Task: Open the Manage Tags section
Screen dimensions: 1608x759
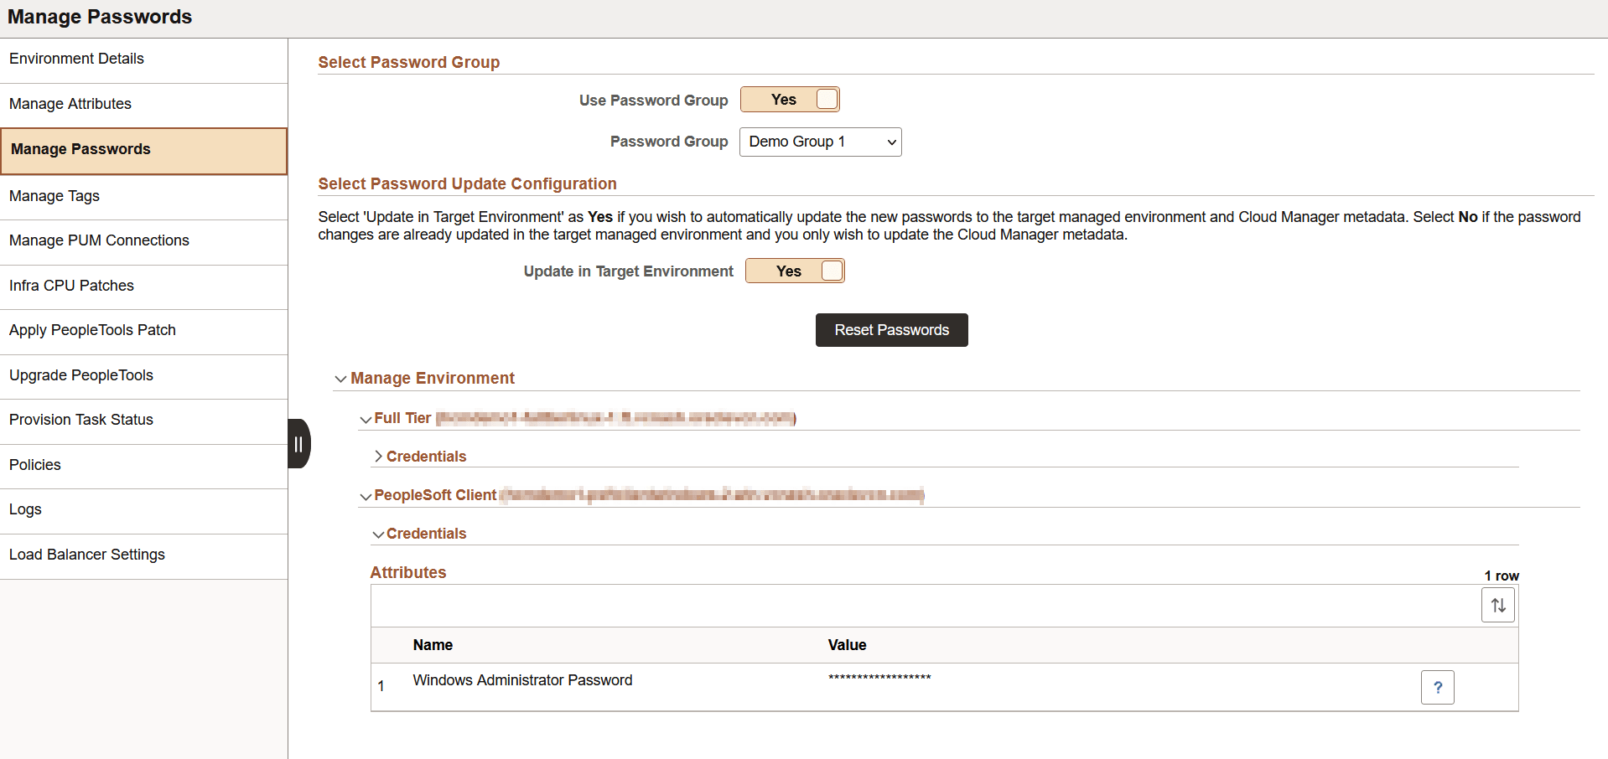Action: [54, 196]
